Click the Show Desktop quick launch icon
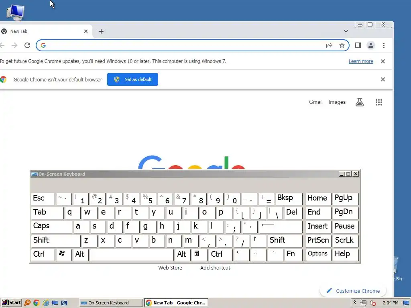 coord(55,303)
